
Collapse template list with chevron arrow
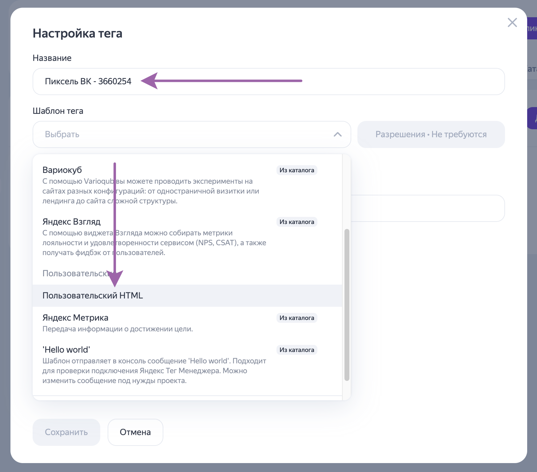(337, 134)
